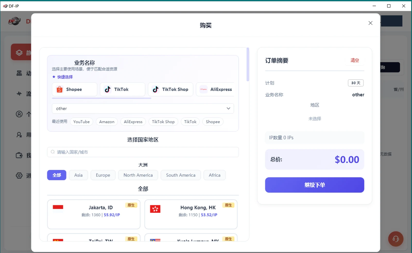Image resolution: width=412 pixels, height=253 pixels.
Task: Select the North America continent filter
Action: 138,175
